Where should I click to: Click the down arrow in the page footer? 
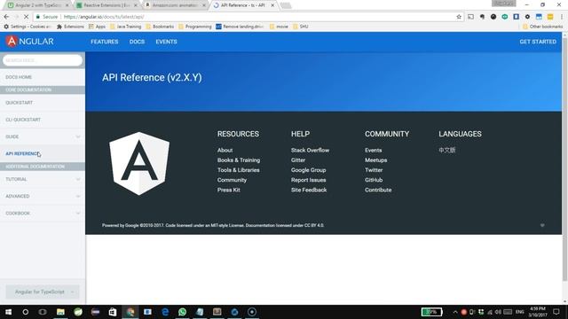(x=542, y=225)
